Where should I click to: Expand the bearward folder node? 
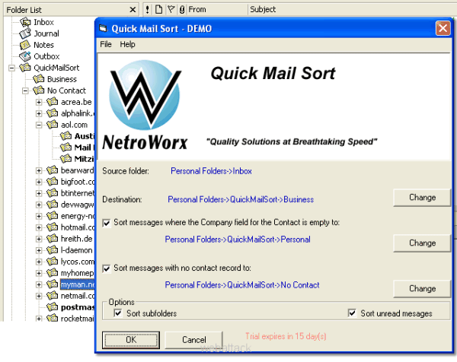tap(39, 170)
